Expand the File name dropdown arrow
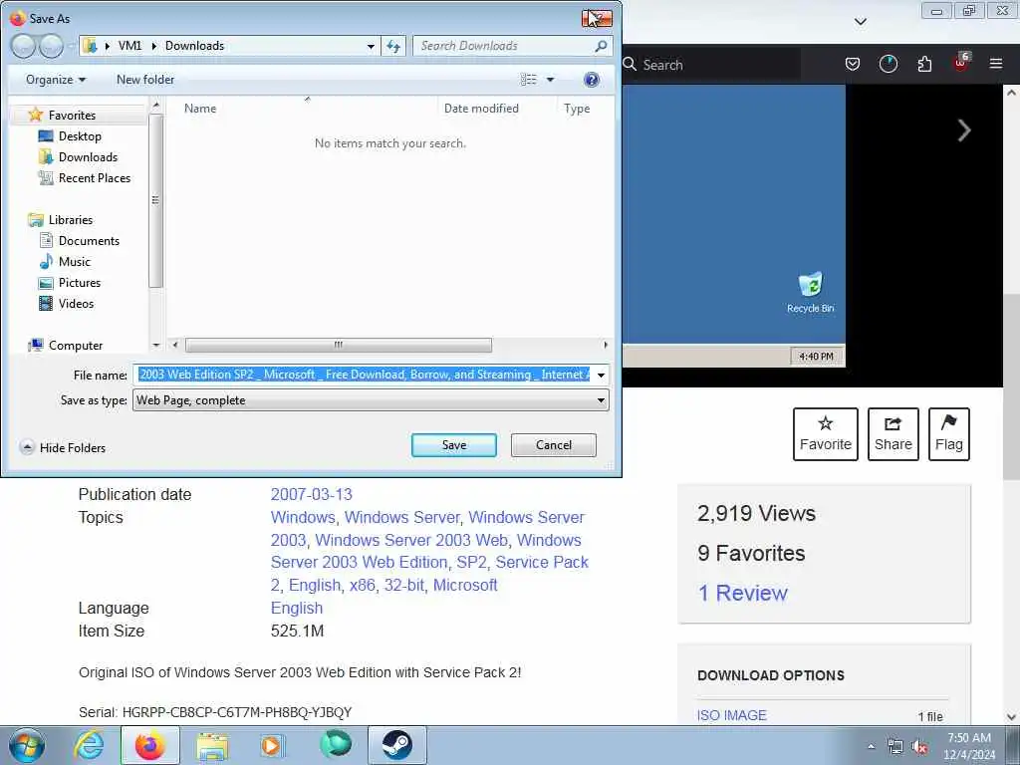This screenshot has width=1020, height=765. click(x=601, y=375)
